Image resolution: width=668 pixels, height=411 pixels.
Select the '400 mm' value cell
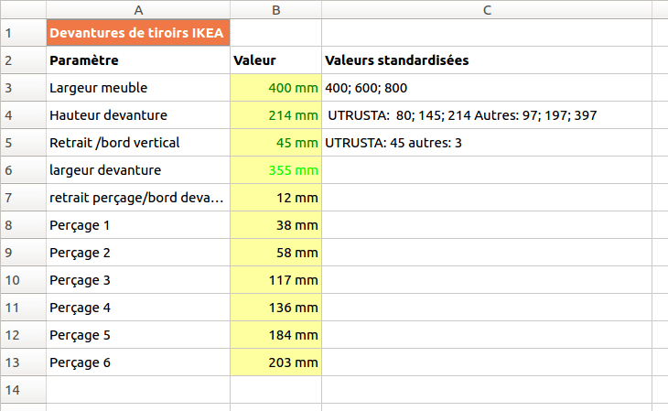275,87
